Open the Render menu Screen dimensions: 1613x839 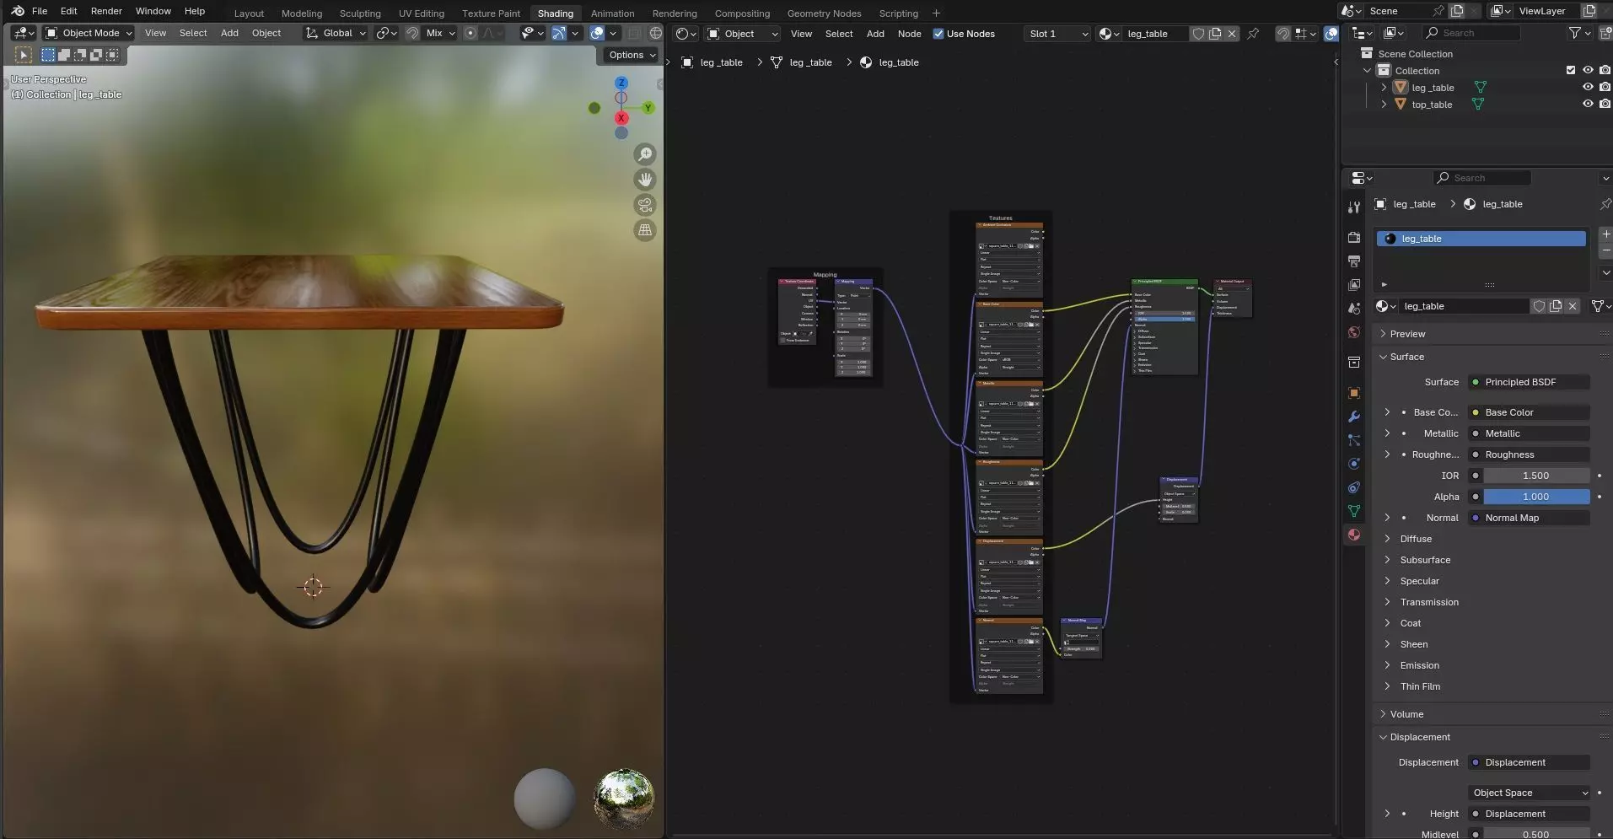point(106,11)
